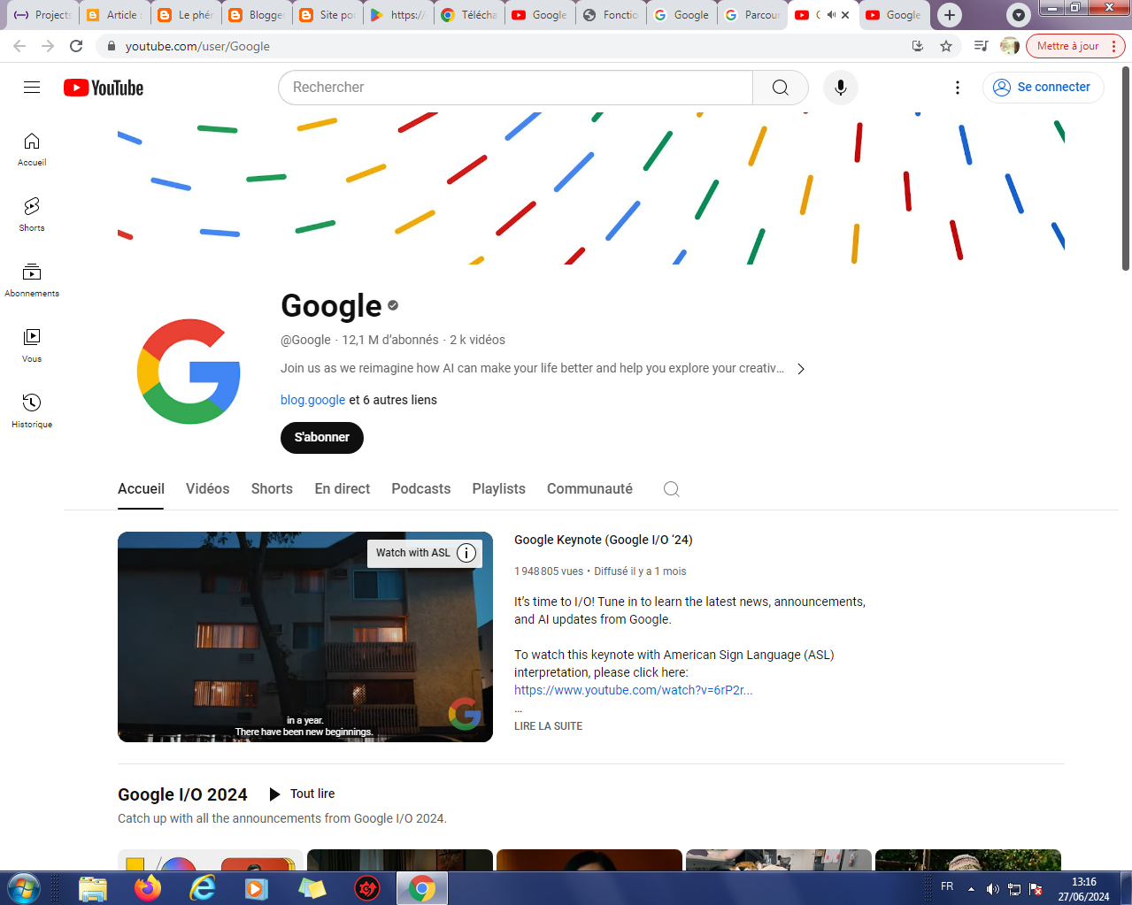The width and height of the screenshot is (1132, 905).
Task: Open a new browser tab
Action: tap(950, 15)
